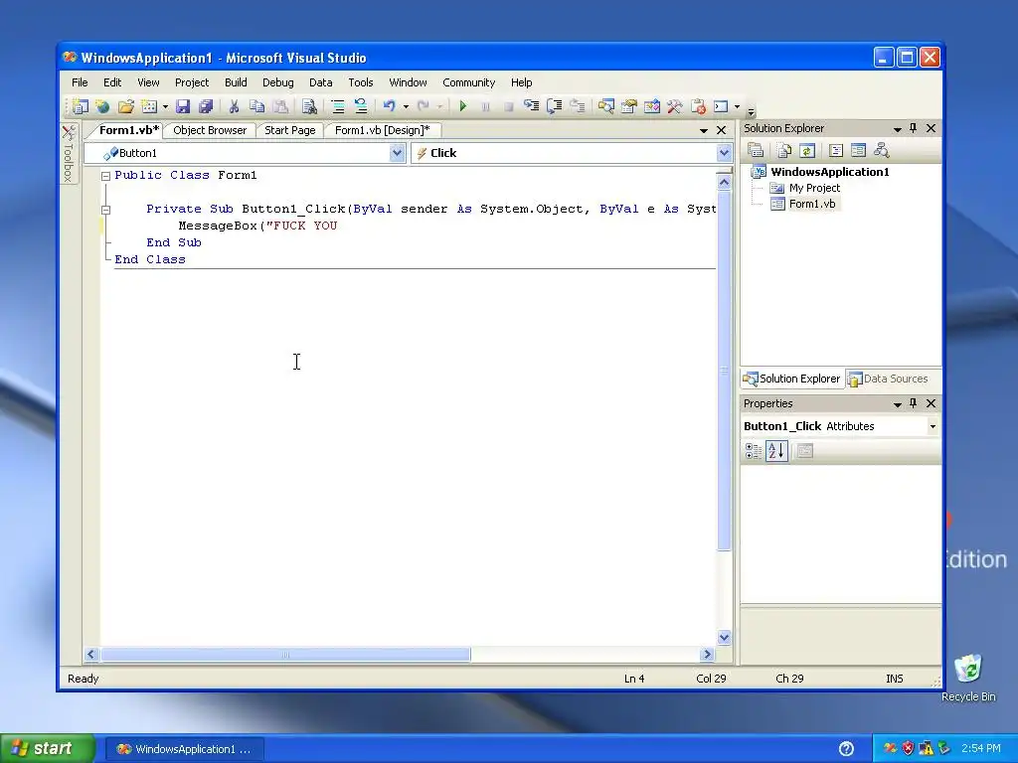This screenshot has width=1018, height=763.
Task: Open the Recycle Bin desktop icon
Action: point(968,678)
